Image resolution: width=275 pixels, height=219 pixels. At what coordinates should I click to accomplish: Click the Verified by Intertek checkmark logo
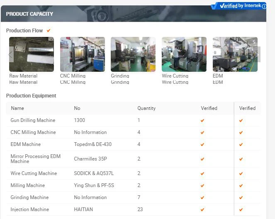215,6
